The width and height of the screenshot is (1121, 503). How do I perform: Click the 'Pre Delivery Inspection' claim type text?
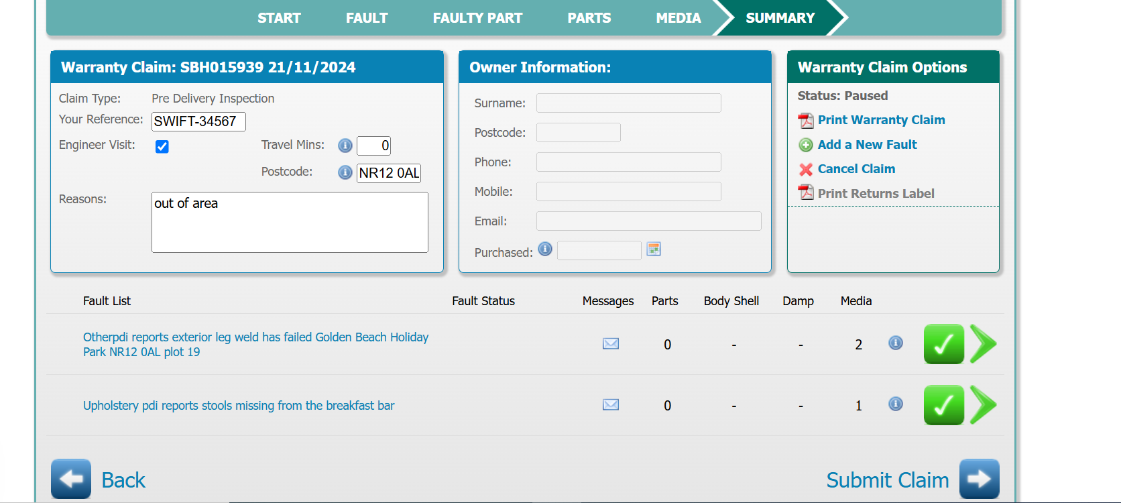coord(213,99)
